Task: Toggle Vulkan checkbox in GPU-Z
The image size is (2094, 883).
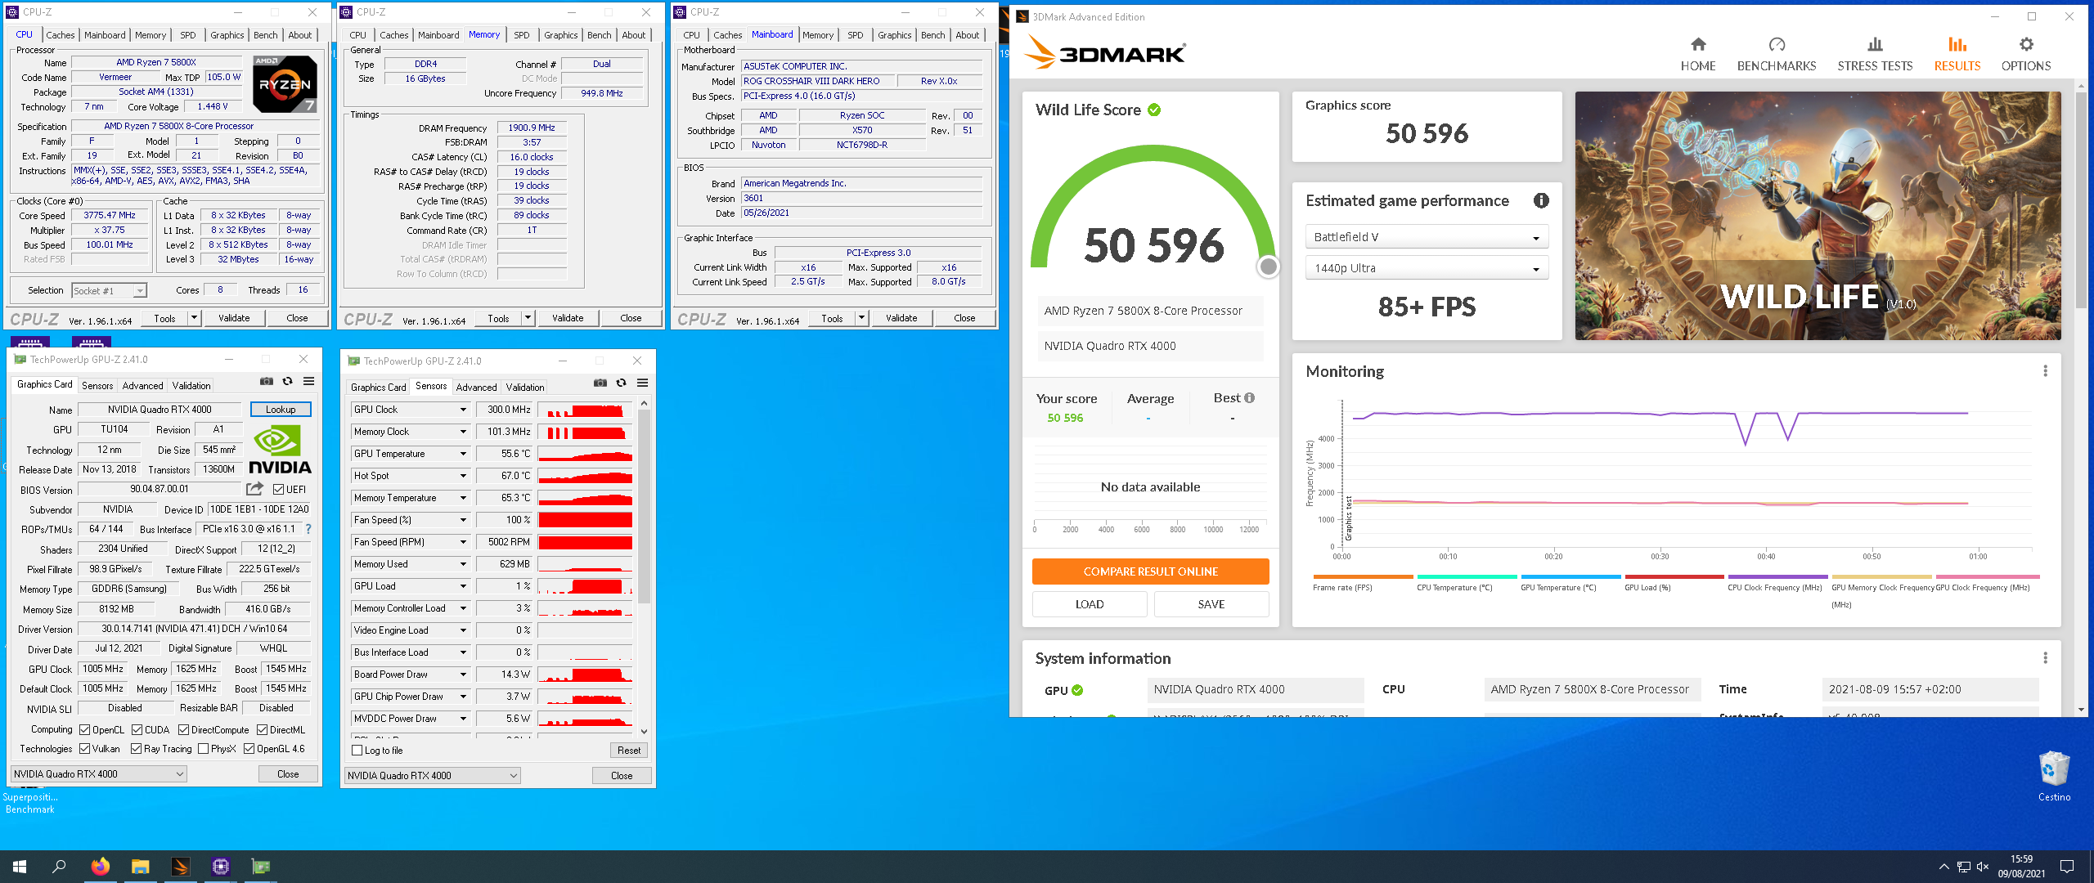Action: 84,748
